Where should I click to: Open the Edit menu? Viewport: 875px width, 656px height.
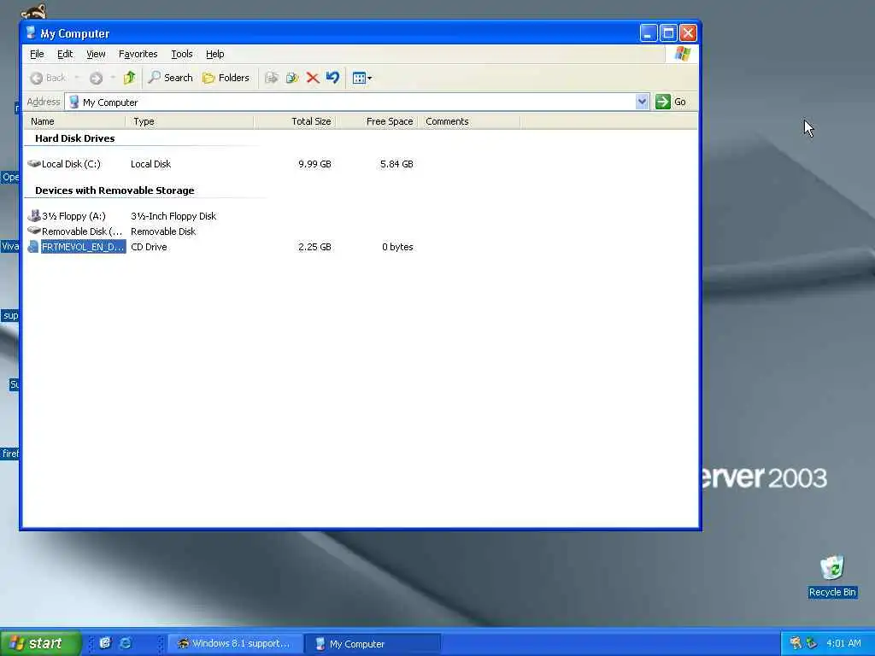click(65, 54)
